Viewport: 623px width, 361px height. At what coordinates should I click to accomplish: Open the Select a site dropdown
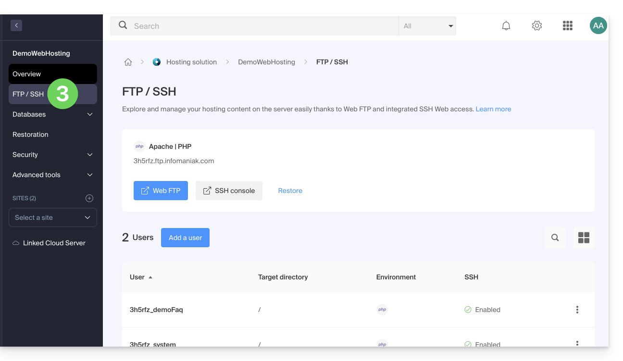(x=53, y=217)
